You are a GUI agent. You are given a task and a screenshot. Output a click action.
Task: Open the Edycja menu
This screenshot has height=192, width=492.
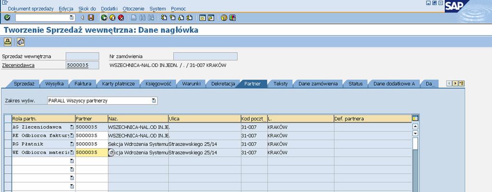pos(66,9)
